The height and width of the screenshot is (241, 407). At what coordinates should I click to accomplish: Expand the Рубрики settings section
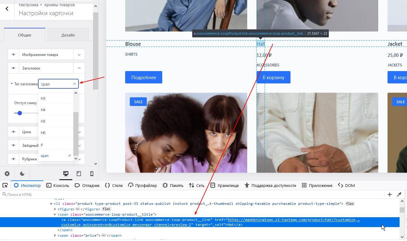pos(79,159)
